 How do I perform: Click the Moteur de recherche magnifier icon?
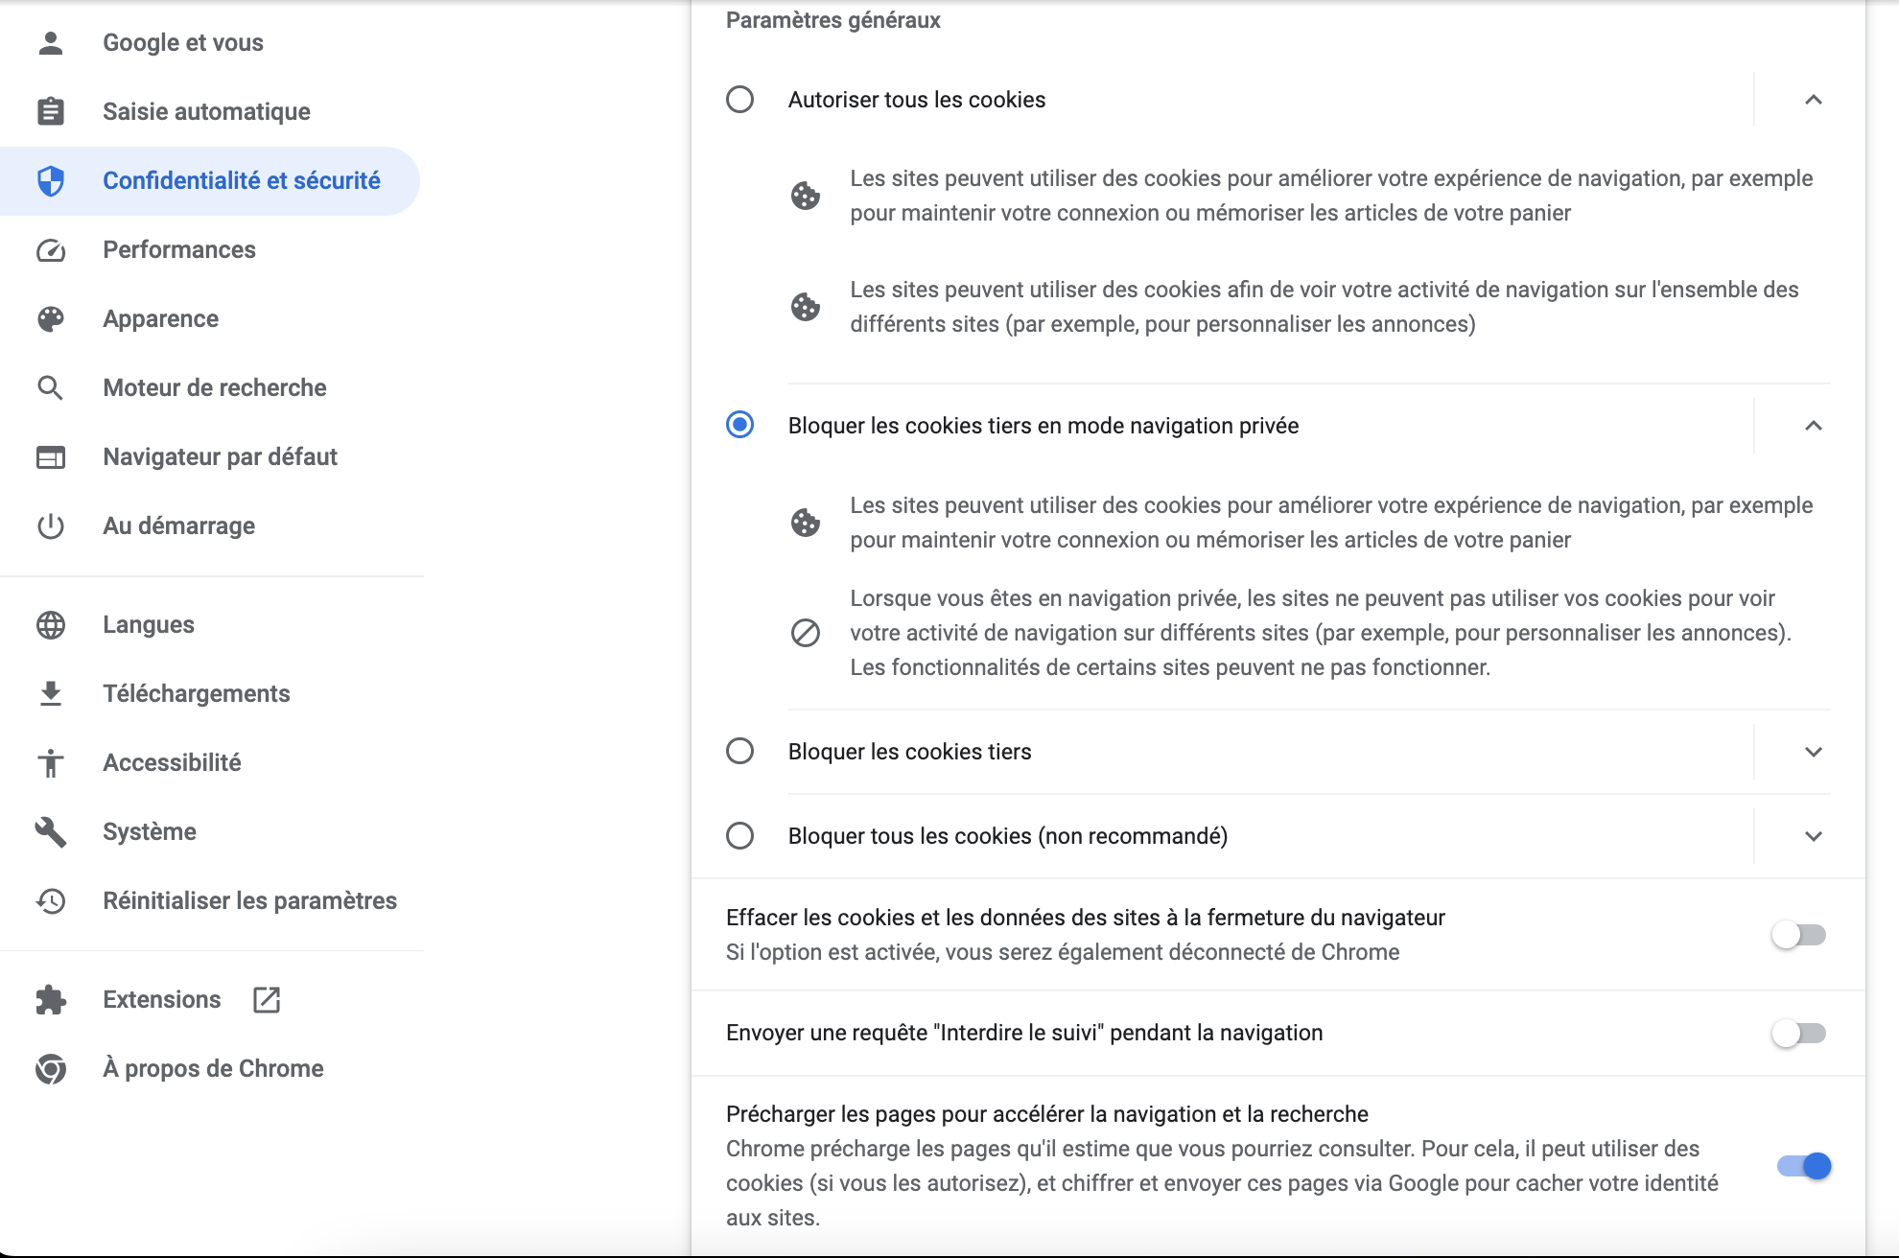(x=51, y=387)
